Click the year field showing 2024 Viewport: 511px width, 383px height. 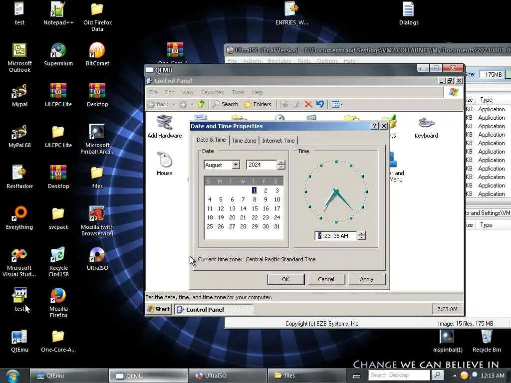[x=261, y=165]
